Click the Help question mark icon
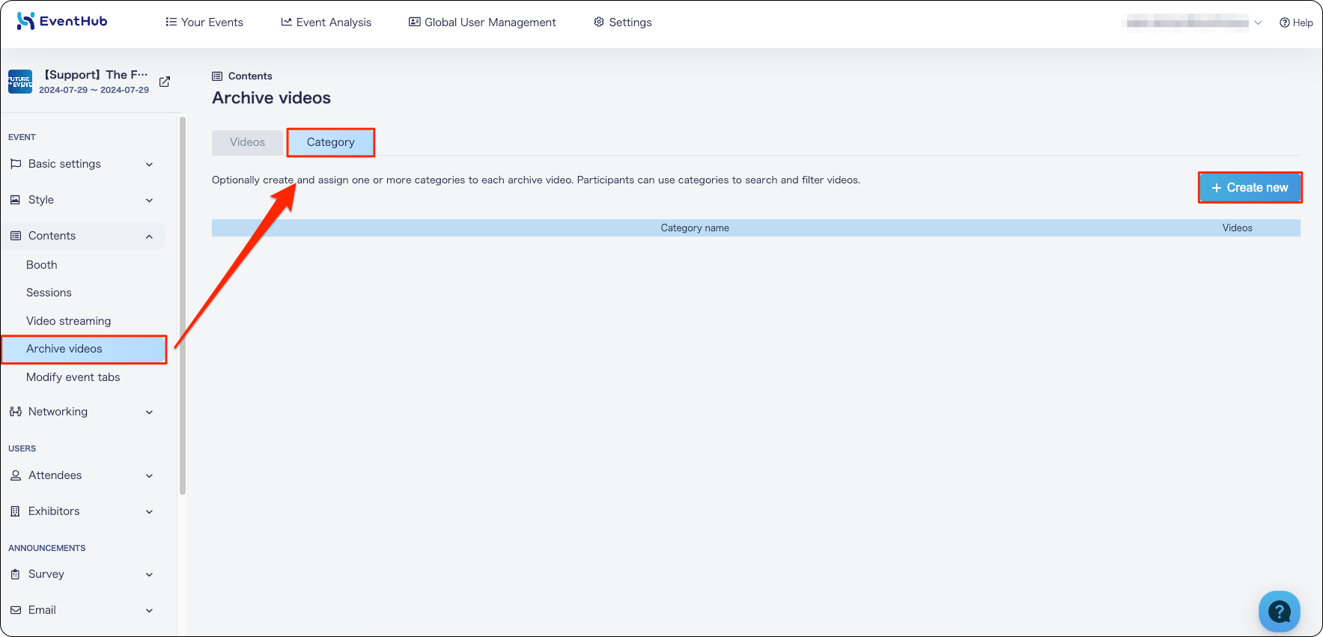This screenshot has width=1323, height=637. tap(1284, 22)
